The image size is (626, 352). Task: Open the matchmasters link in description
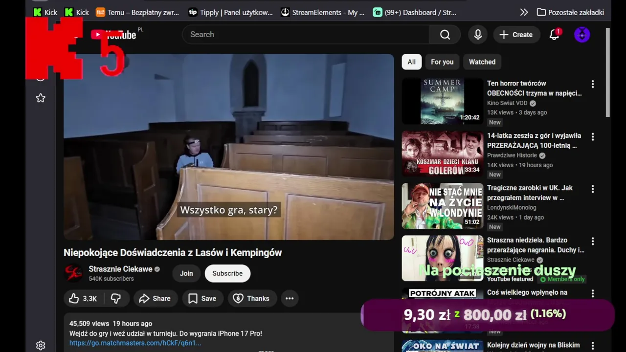[135, 343]
